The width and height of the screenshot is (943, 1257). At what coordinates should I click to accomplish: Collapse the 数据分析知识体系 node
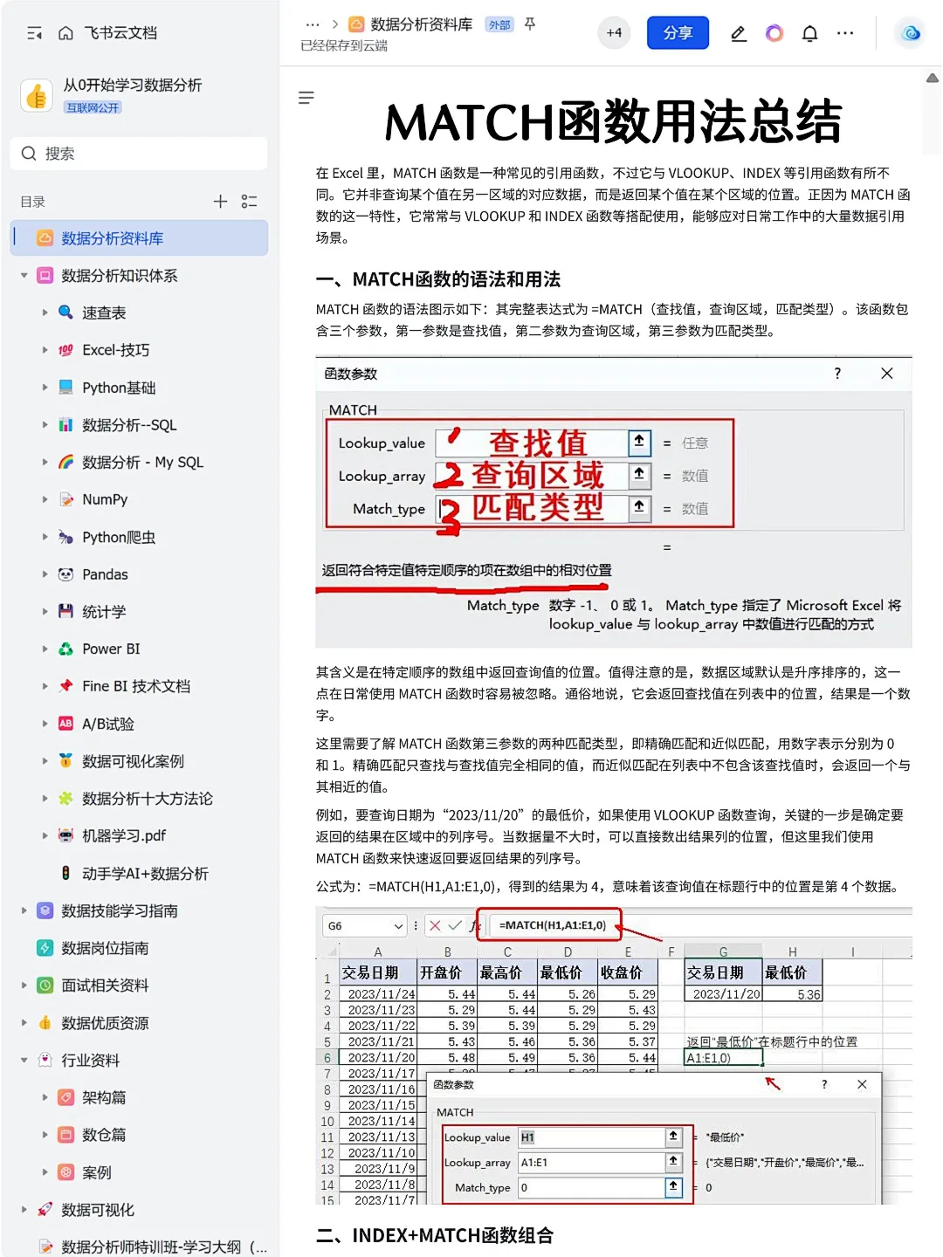(x=24, y=276)
